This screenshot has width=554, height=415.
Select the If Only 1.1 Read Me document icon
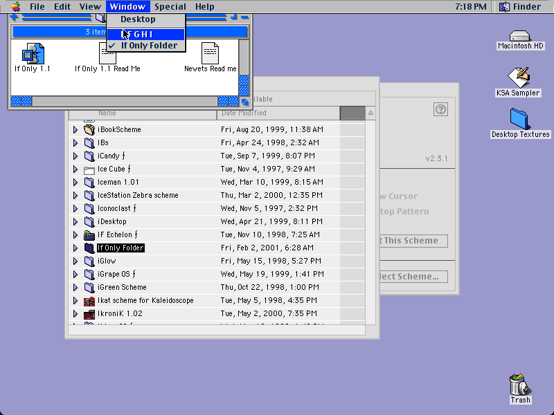[107, 53]
